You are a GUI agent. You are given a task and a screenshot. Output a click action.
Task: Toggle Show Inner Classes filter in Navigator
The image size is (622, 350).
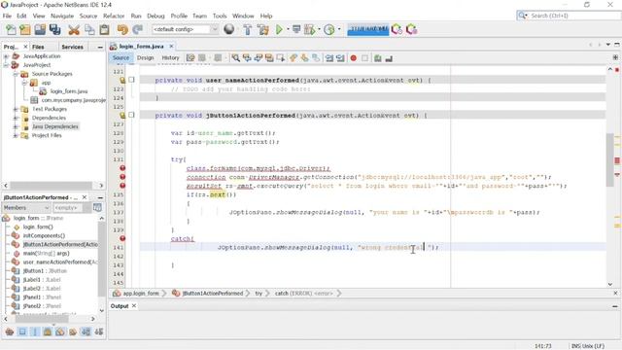point(60,332)
